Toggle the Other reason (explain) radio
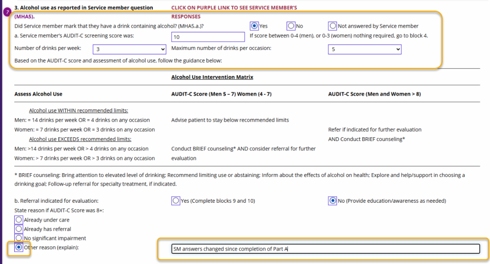Screen dimensions: 490x264 pos(18,247)
